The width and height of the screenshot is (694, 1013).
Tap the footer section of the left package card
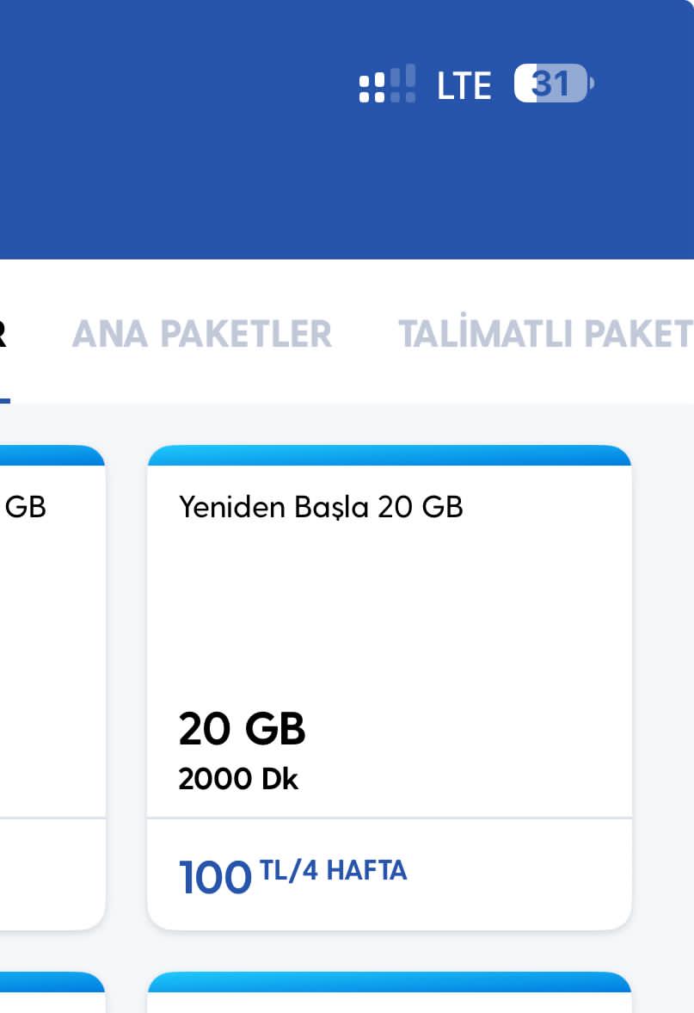coord(52,874)
